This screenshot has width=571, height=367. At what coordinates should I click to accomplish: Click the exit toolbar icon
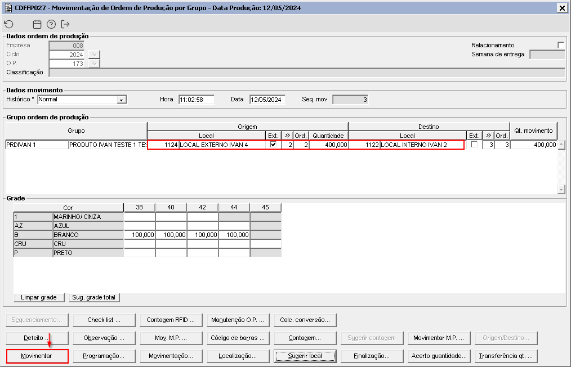[x=65, y=24]
